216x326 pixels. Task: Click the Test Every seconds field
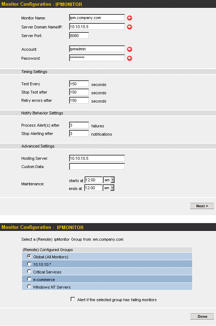coord(79,84)
